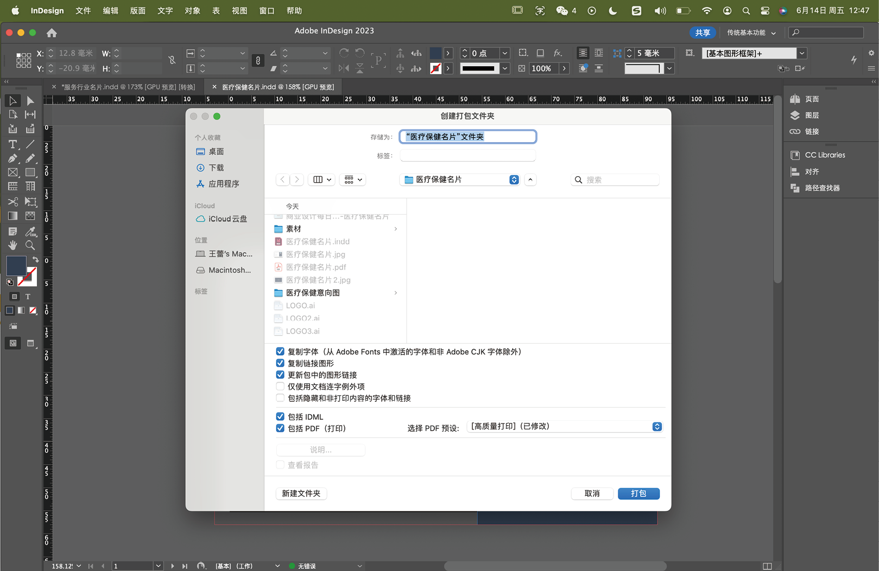Enable hidden and non-printing content checkbox
879x571 pixels.
coord(280,398)
